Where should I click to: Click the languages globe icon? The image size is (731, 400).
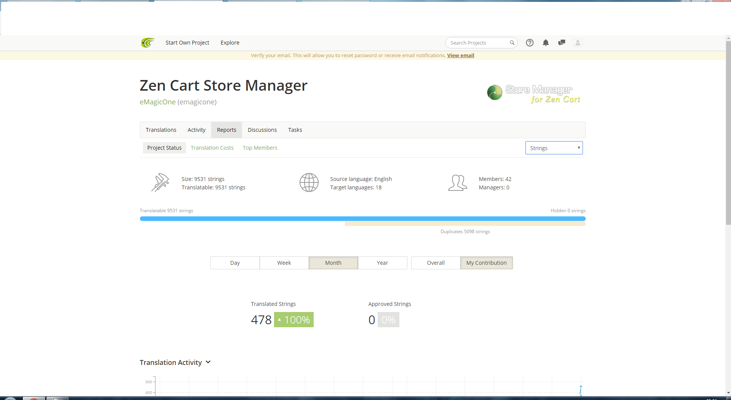309,182
